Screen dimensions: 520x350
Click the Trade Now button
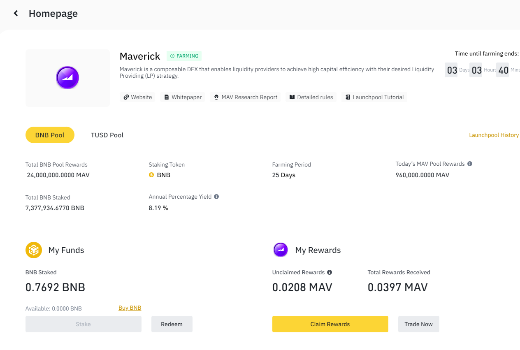[419, 324]
